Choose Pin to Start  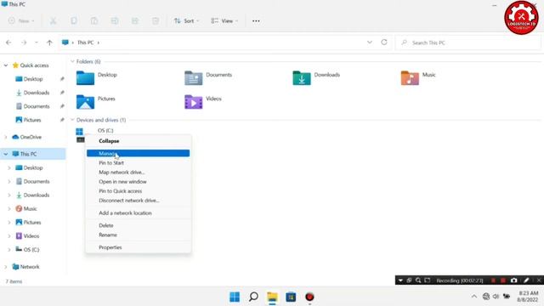[138, 162]
